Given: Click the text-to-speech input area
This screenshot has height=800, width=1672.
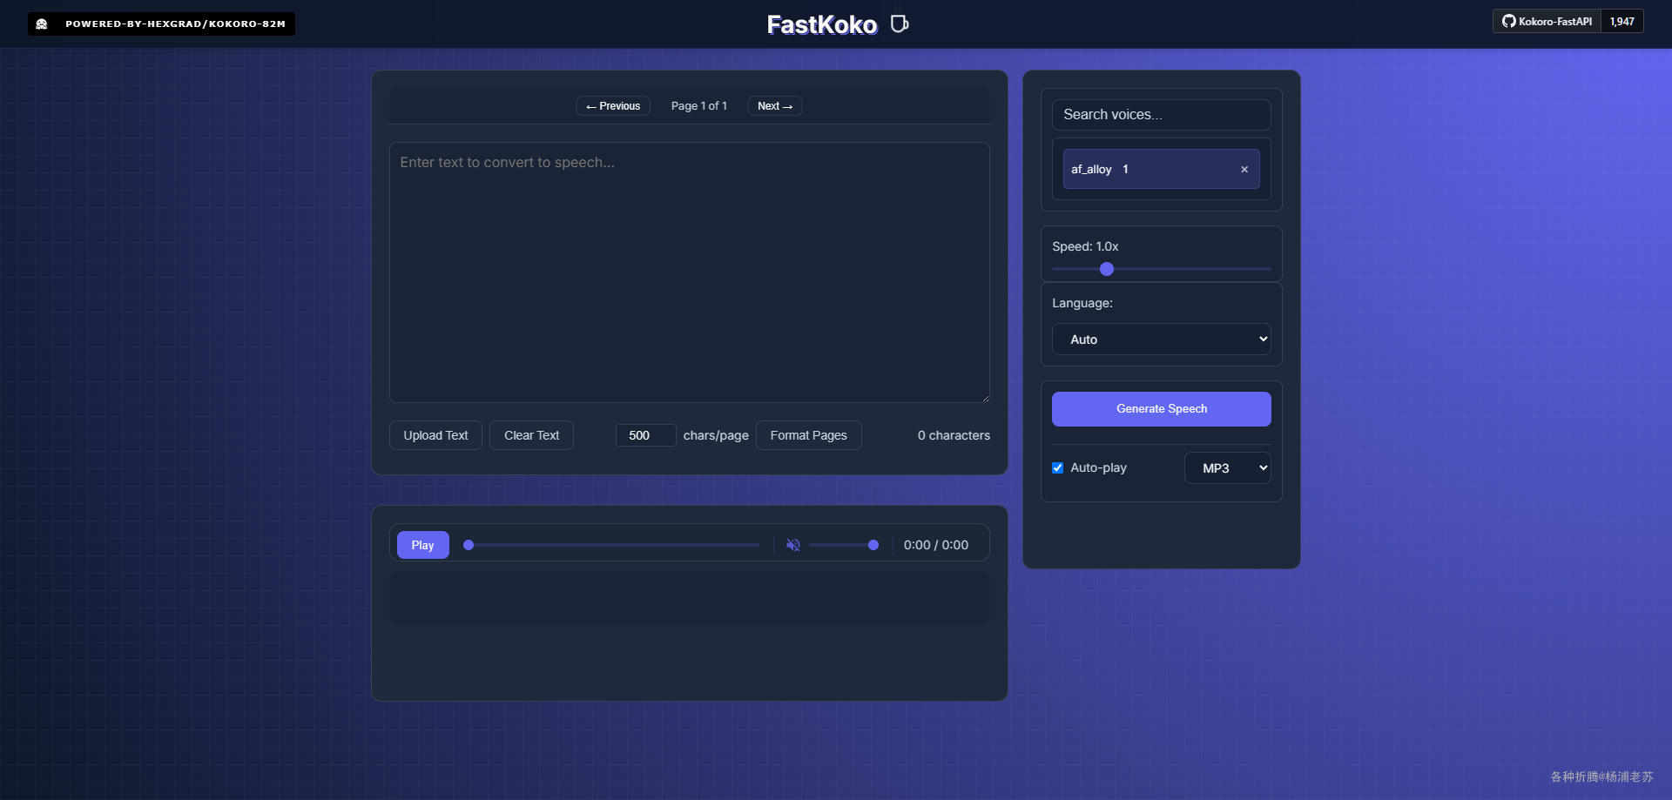Looking at the screenshot, I should coord(690,272).
